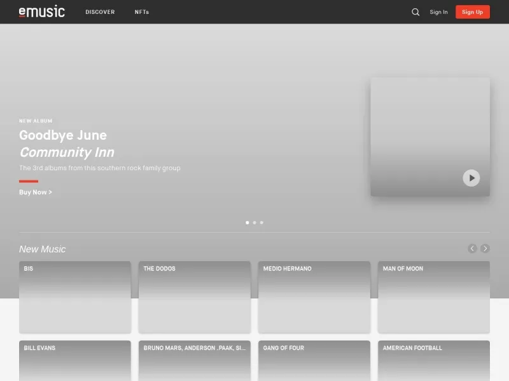Open the American Football album card
The width and height of the screenshot is (509, 381).
click(x=434, y=361)
